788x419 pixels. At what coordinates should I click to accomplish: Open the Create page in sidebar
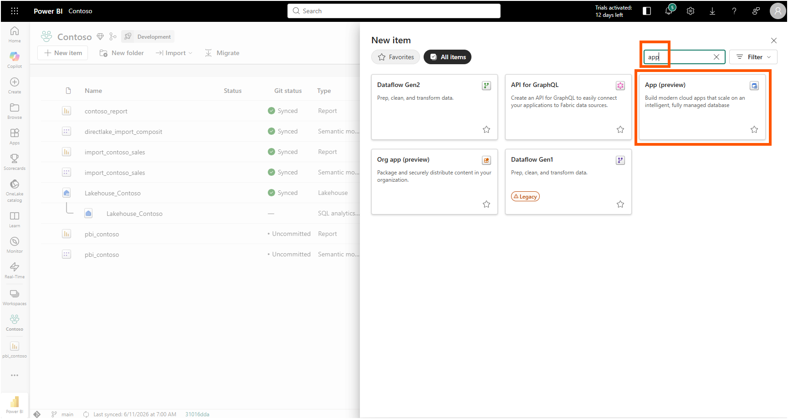[x=15, y=85]
